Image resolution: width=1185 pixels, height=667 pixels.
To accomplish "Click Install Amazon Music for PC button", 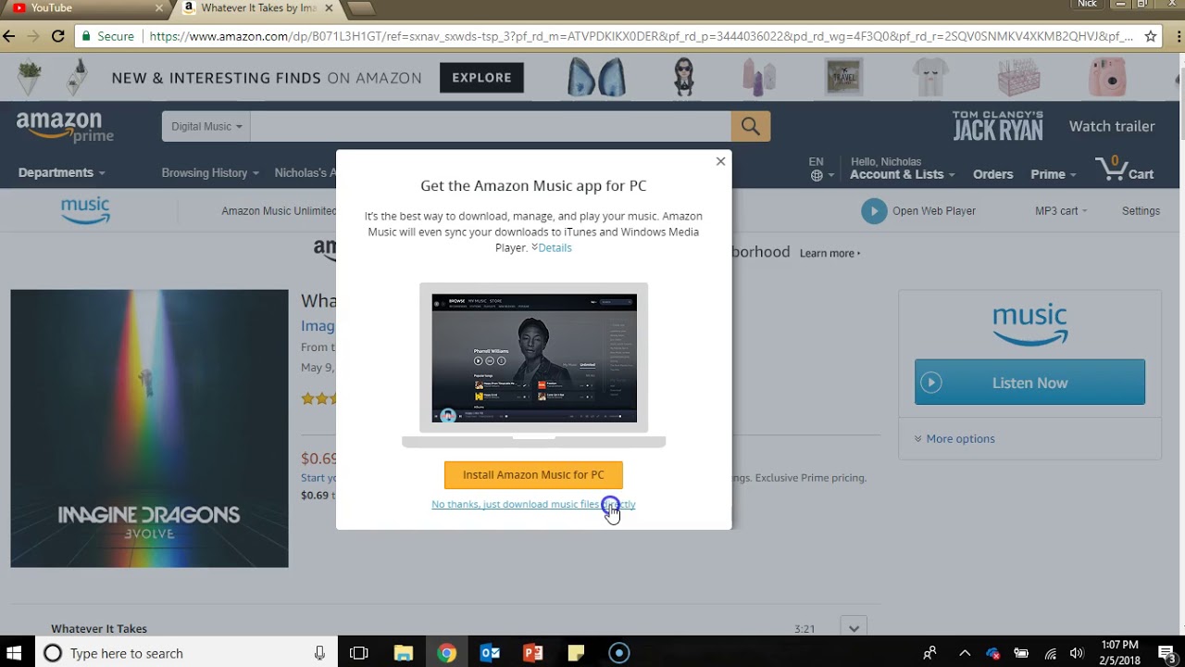I will tap(533, 475).
